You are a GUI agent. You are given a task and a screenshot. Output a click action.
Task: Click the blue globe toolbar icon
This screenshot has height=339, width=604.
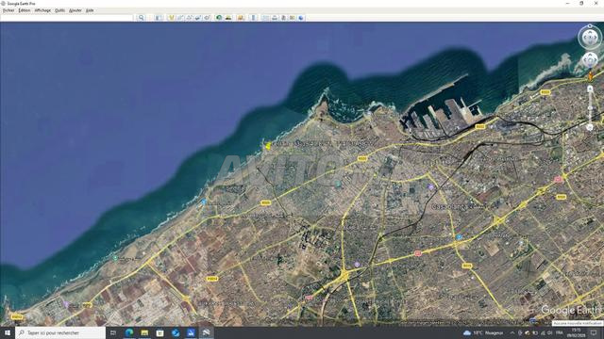tap(301, 18)
